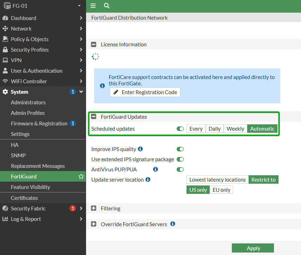The height and width of the screenshot is (255, 301).
Task: Expand VPN menu chevron
Action: [81, 60]
